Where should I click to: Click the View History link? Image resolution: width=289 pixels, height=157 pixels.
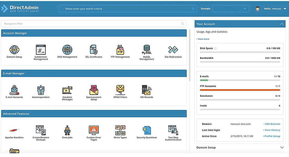(x=272, y=130)
